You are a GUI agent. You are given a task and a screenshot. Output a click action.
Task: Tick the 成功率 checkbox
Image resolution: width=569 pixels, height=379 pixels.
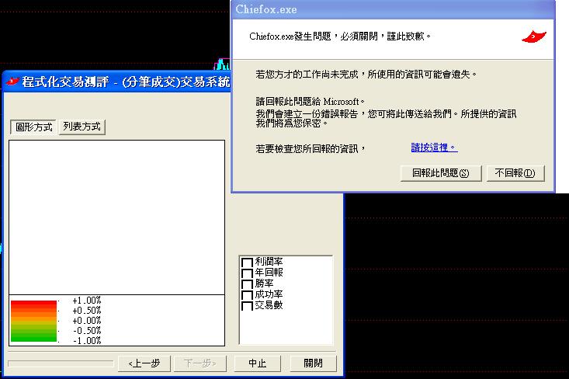[x=247, y=295]
